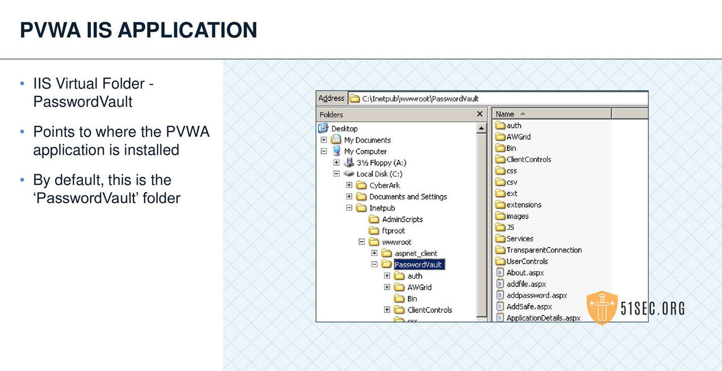Expand the auth node in folder tree

(387, 276)
